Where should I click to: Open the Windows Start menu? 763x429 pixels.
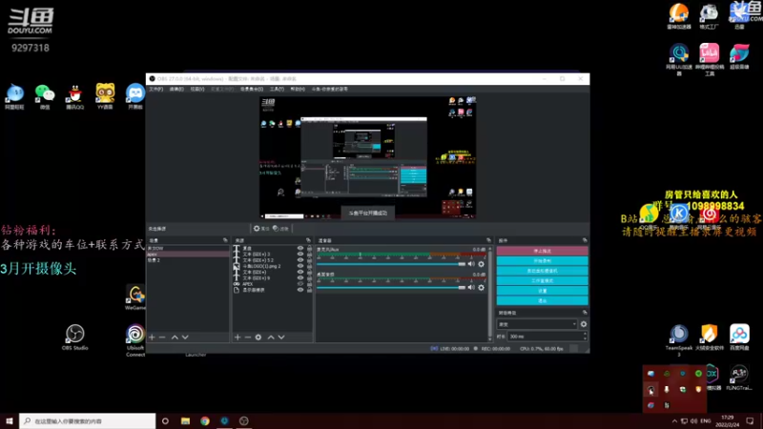(x=10, y=420)
